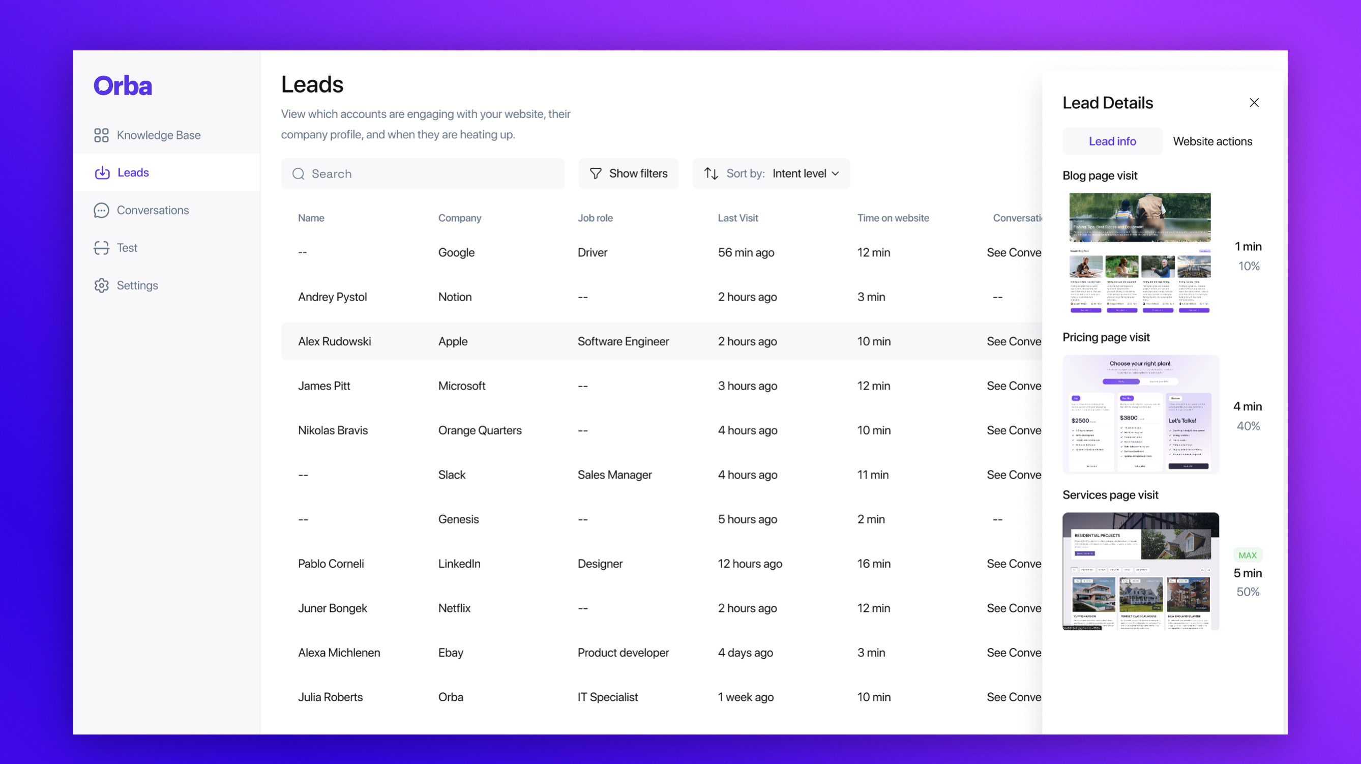Click the Genesis company cell

pos(459,519)
